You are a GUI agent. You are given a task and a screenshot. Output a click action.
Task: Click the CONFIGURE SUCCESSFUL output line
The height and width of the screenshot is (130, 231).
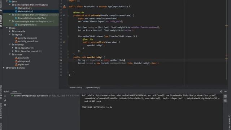(x=97, y=108)
